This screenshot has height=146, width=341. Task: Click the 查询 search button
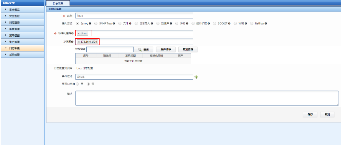pos(143,49)
